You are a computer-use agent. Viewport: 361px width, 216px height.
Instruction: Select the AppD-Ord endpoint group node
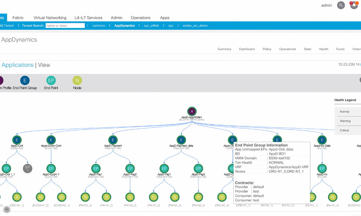point(17,140)
